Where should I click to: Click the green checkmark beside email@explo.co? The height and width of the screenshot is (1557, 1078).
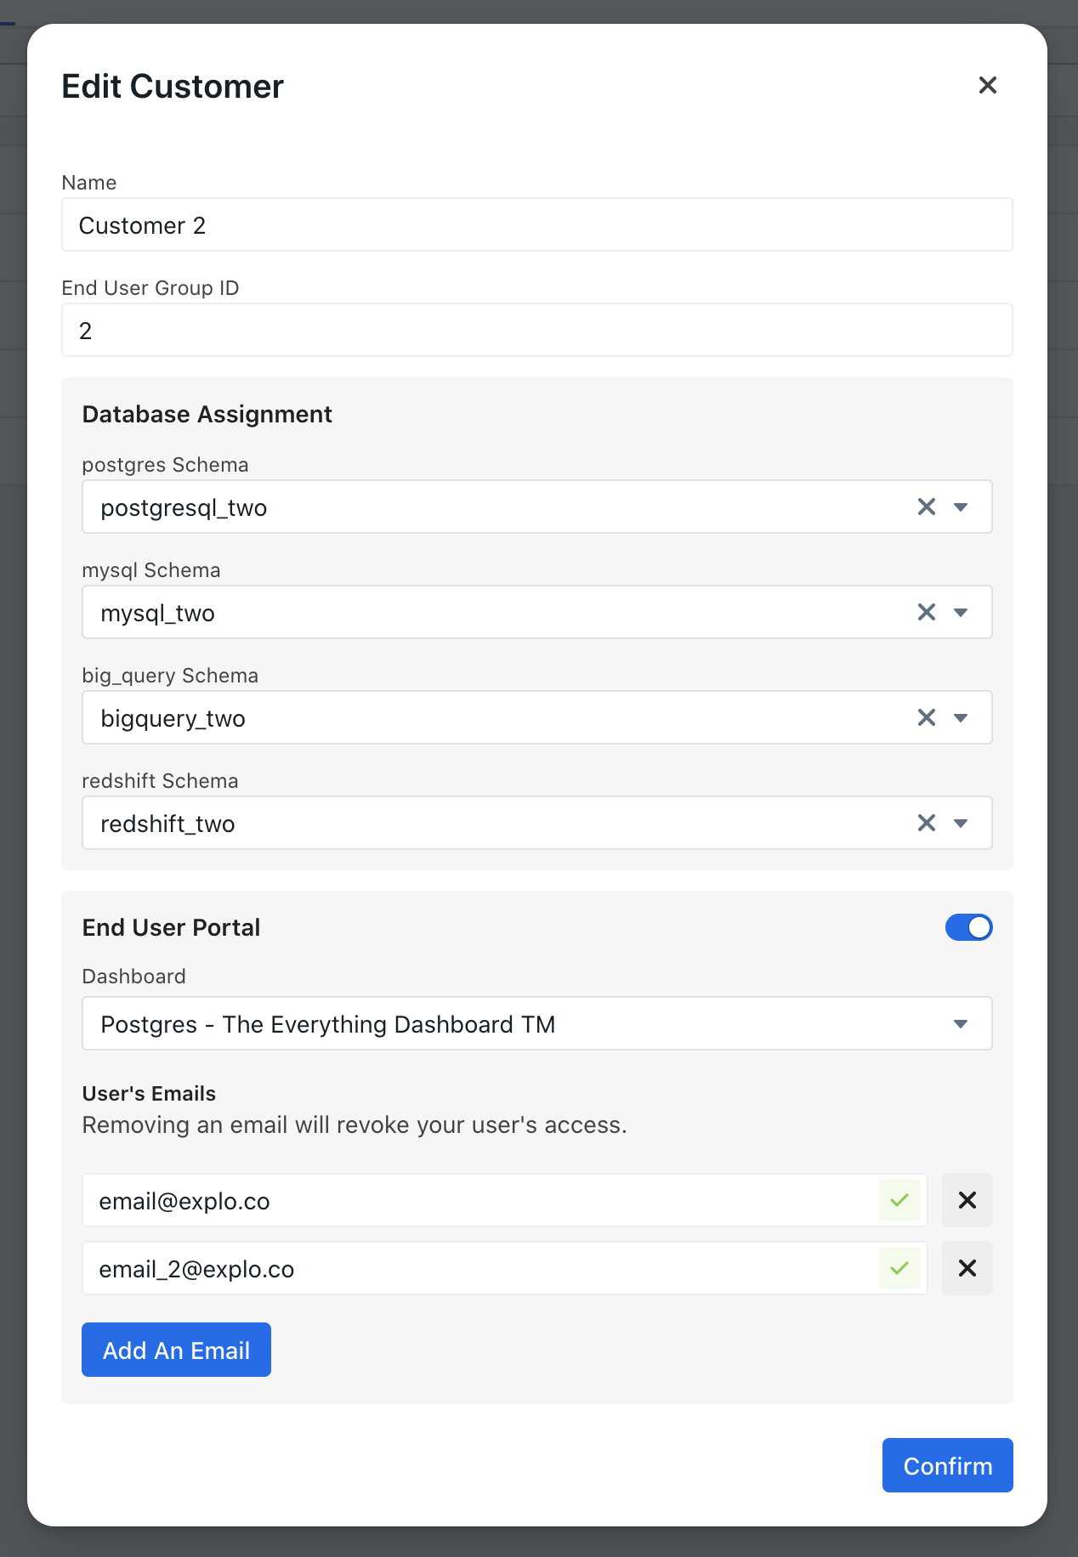point(899,1200)
